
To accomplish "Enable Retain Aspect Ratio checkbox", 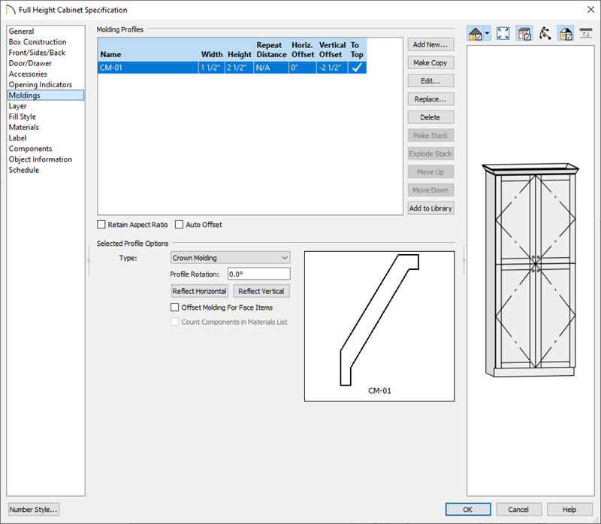I will [101, 225].
